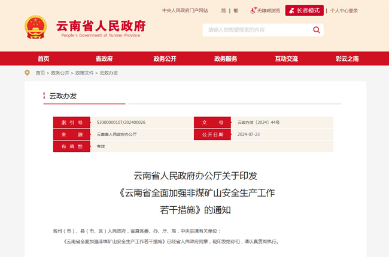Click the location pin breadcrumb icon
Image resolution: width=389 pixels, height=257 pixels.
click(27, 73)
